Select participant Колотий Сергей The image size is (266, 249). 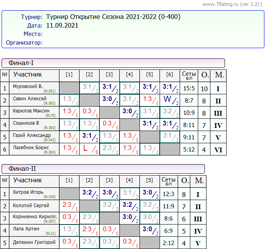[31, 205]
